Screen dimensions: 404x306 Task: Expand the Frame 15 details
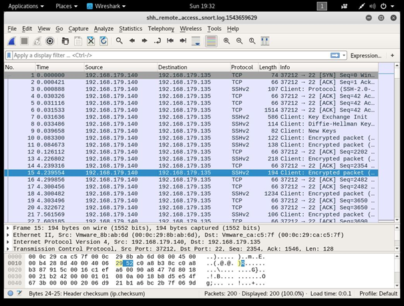point(8,228)
